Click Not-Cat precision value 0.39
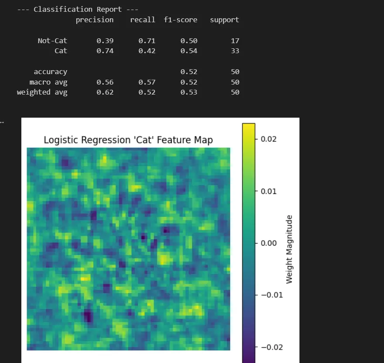 tap(105, 41)
